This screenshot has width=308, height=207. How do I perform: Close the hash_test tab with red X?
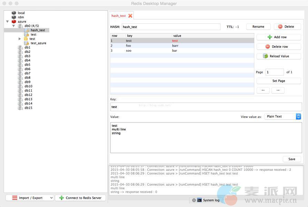pos(130,16)
